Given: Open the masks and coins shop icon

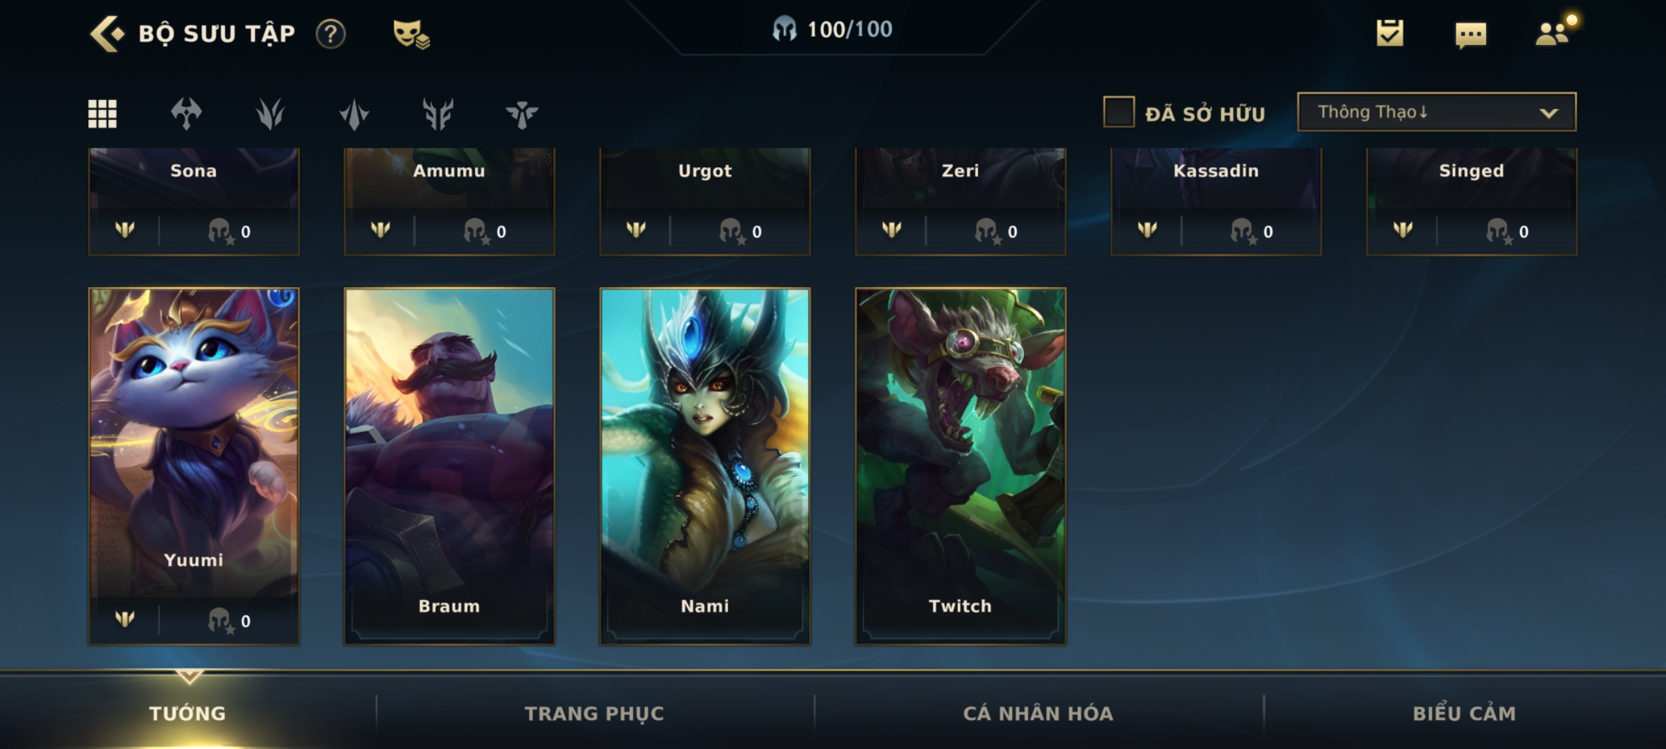Looking at the screenshot, I should pos(411,33).
